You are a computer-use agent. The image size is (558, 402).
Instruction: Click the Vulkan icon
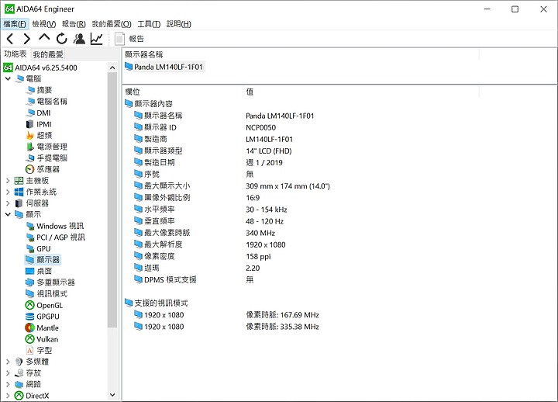pos(30,339)
